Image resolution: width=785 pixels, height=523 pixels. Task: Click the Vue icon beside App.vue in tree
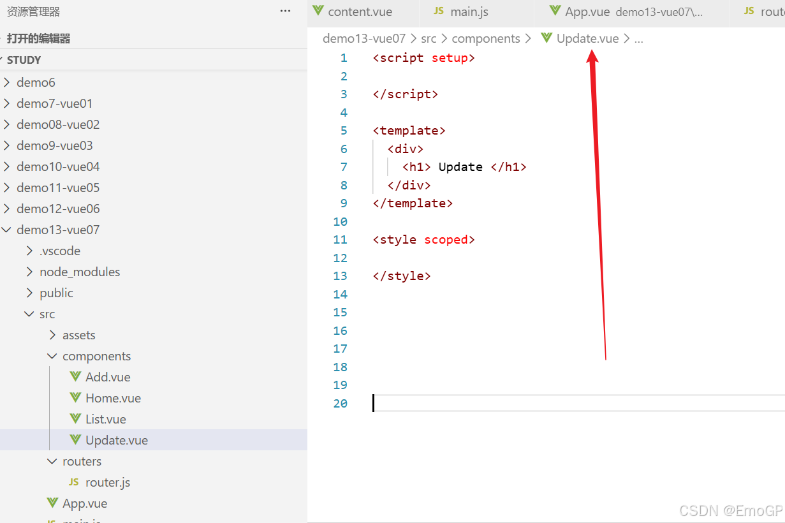53,503
